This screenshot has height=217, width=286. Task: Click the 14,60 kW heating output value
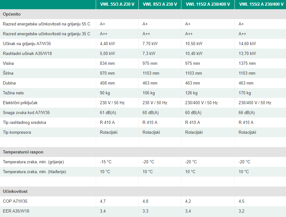click(x=247, y=44)
